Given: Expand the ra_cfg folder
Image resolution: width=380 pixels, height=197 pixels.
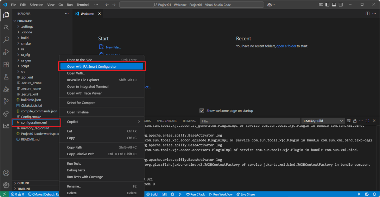Looking at the screenshot, I should 25,55.
